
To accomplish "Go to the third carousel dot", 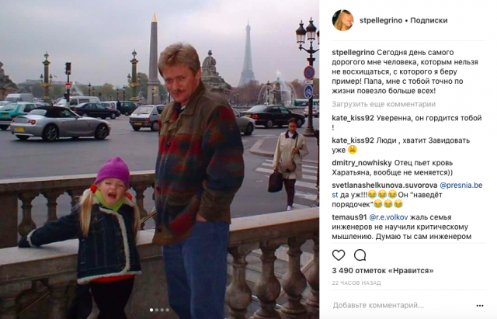I will (x=162, y=310).
